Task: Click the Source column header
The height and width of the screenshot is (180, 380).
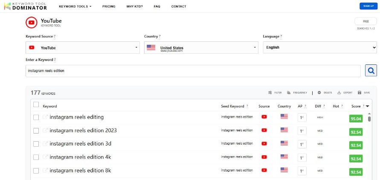Action: [264, 106]
